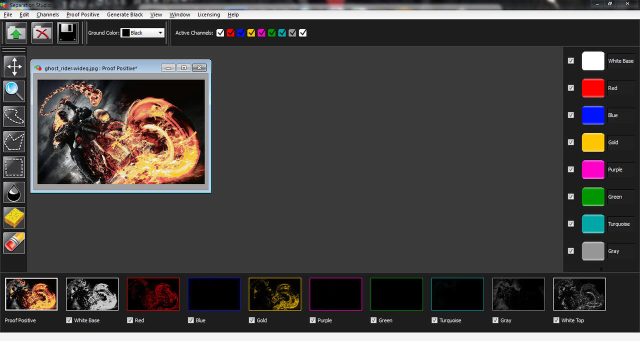Select the White Base channel thumbnail
This screenshot has height=341, width=640.
(x=92, y=294)
